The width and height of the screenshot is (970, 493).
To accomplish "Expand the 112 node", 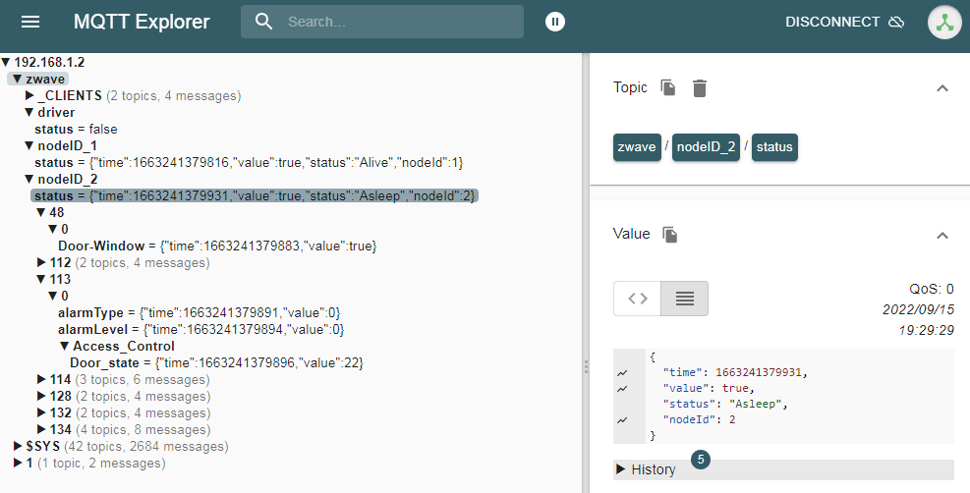I will pos(41,262).
